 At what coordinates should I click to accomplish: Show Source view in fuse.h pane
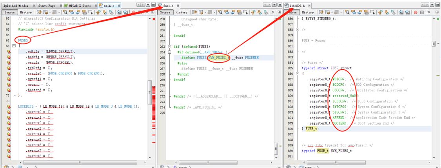pos(165,13)
